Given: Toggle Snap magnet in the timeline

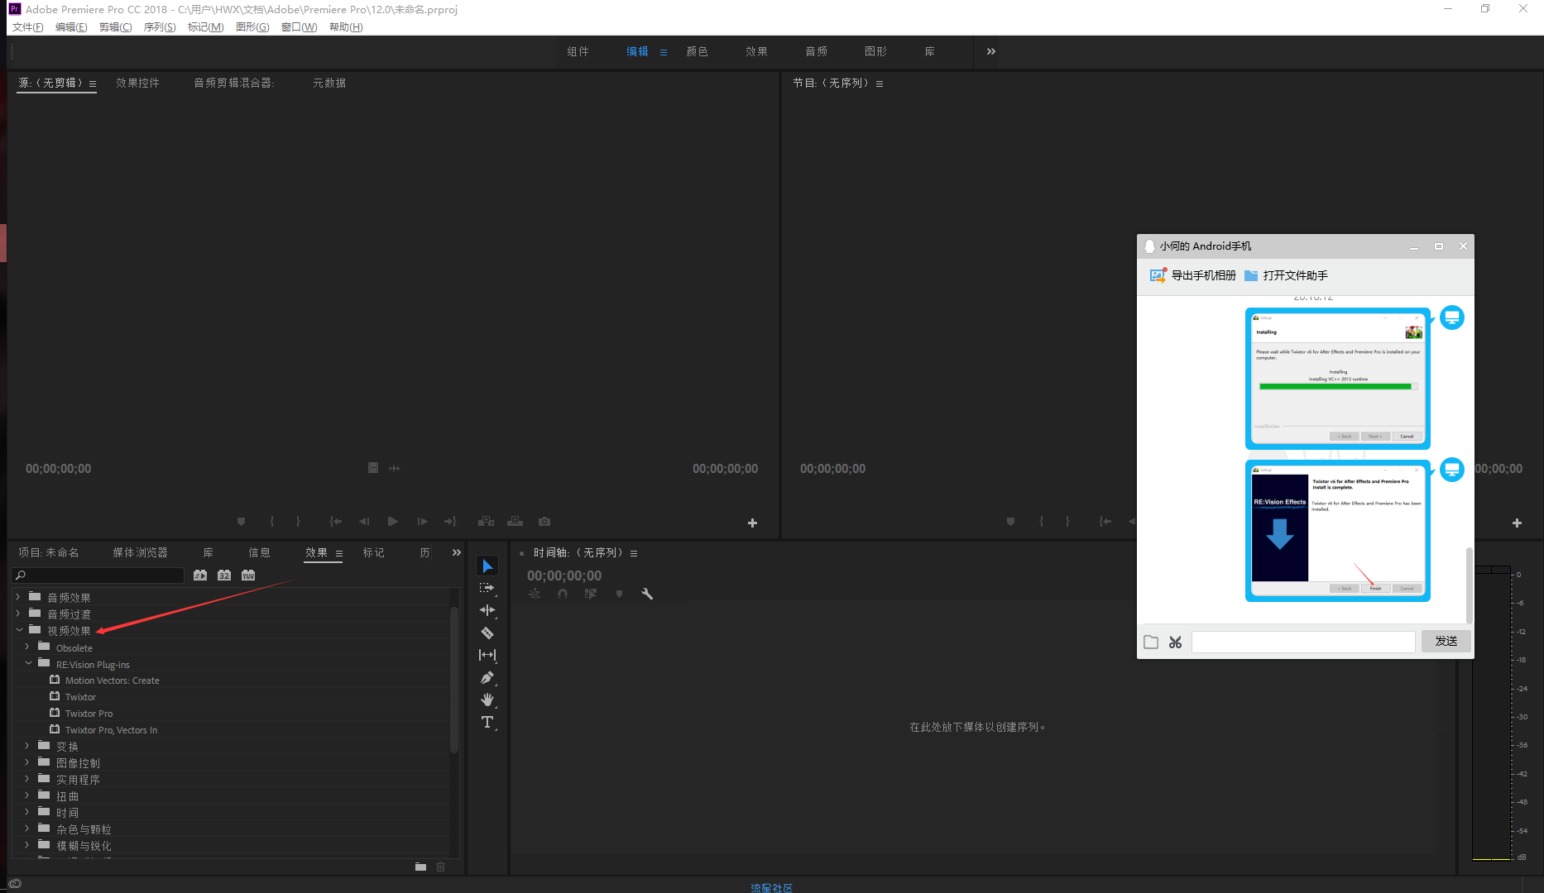Looking at the screenshot, I should pyautogui.click(x=563, y=594).
